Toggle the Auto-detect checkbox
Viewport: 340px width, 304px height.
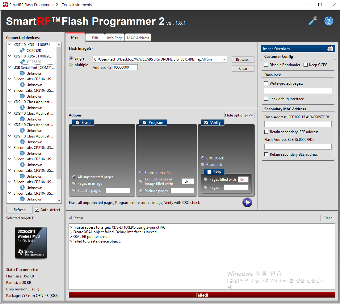(37, 209)
